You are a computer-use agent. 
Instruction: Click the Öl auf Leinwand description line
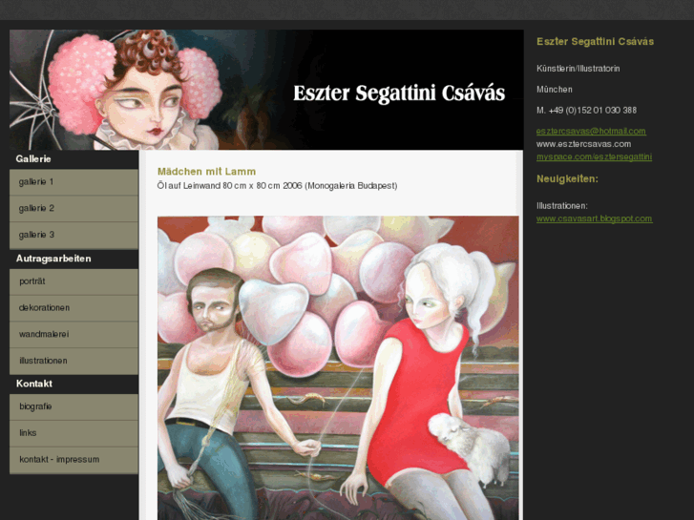277,186
